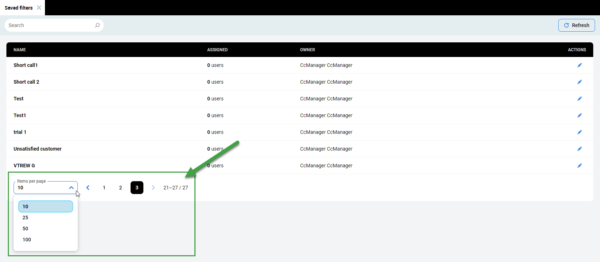The width and height of the screenshot is (600, 262).
Task: Collapse the Items per page dropdown
Action: click(x=71, y=188)
